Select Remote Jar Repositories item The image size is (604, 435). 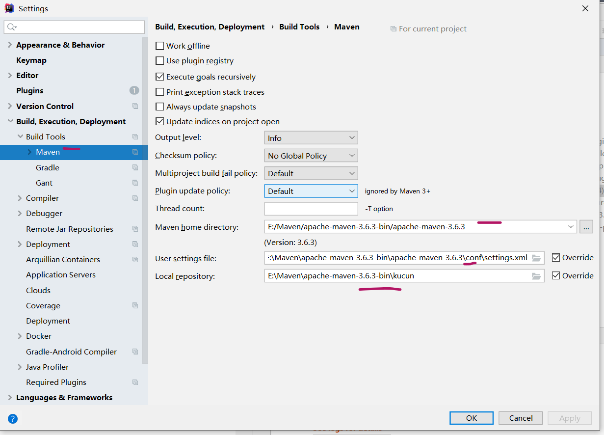pyautogui.click(x=70, y=229)
